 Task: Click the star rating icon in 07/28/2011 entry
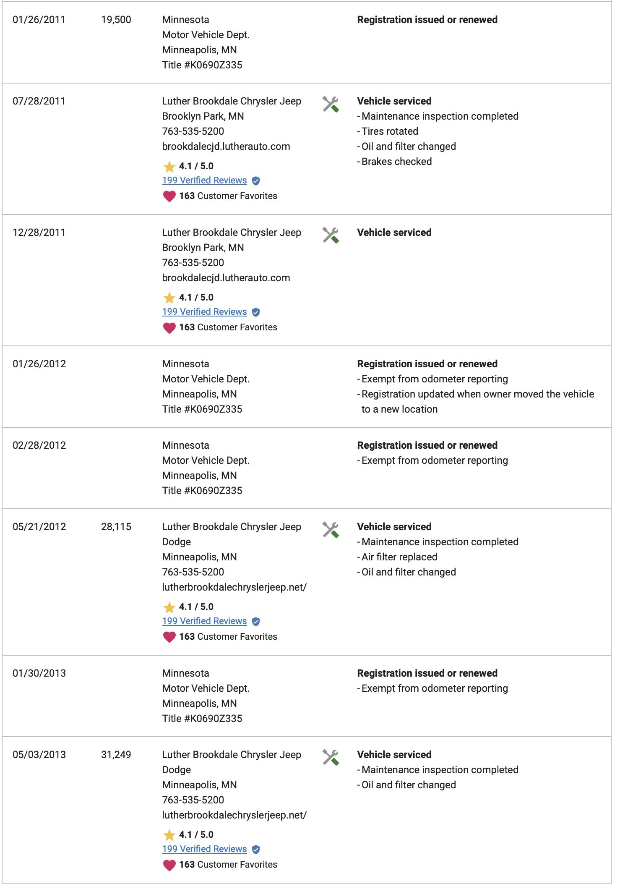169,167
